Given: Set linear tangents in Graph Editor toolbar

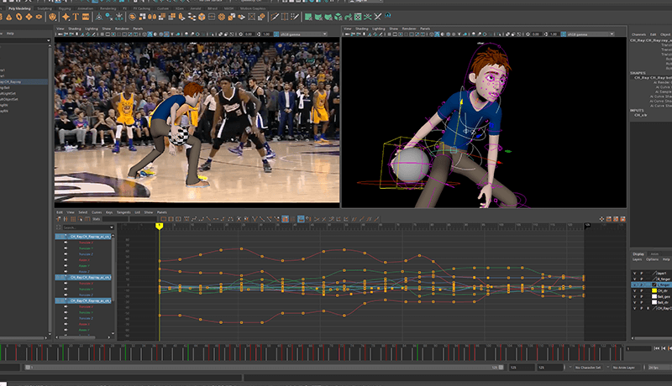Looking at the screenshot, I should pyautogui.click(x=207, y=219).
